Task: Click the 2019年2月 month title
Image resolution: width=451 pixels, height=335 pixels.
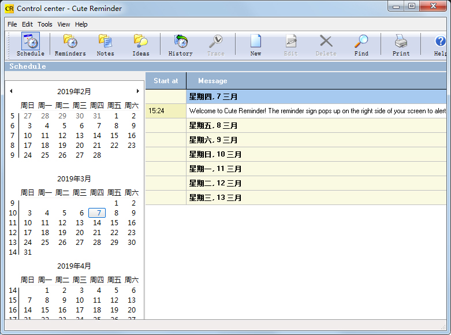Action: 74,91
